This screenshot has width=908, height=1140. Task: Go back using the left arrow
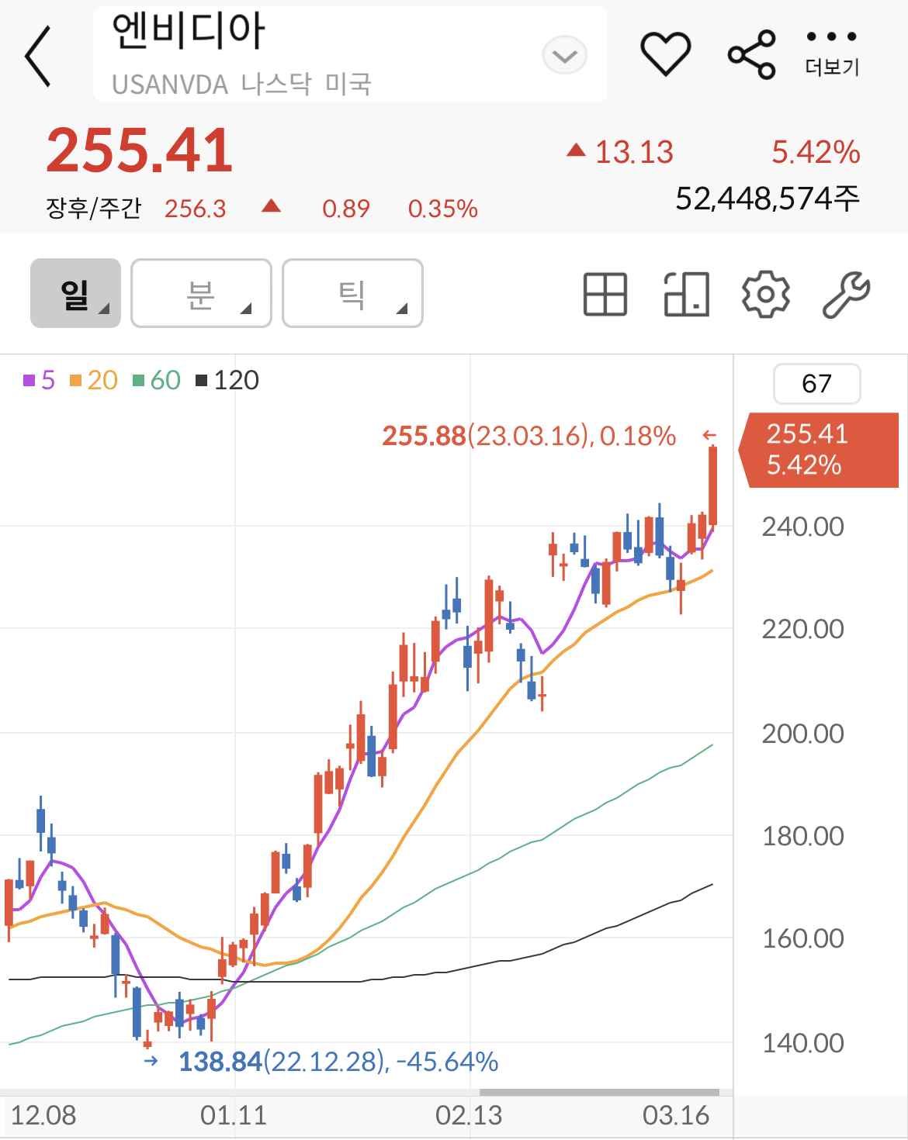click(x=37, y=56)
